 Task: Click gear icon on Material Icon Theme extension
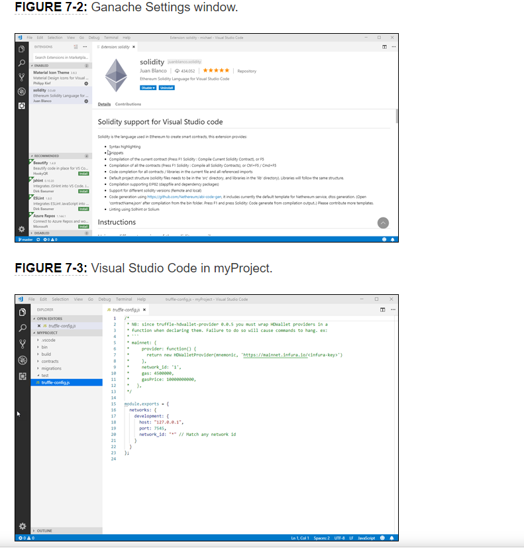coord(86,83)
